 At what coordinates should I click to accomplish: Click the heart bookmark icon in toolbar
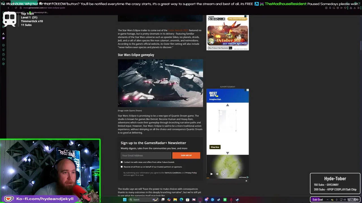click(x=345, y=8)
